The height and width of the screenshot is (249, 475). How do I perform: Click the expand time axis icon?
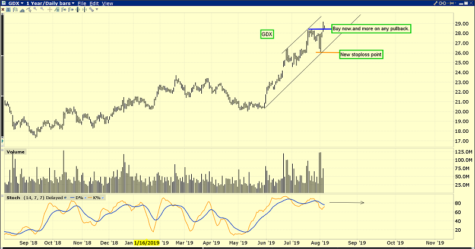(x=78, y=9)
